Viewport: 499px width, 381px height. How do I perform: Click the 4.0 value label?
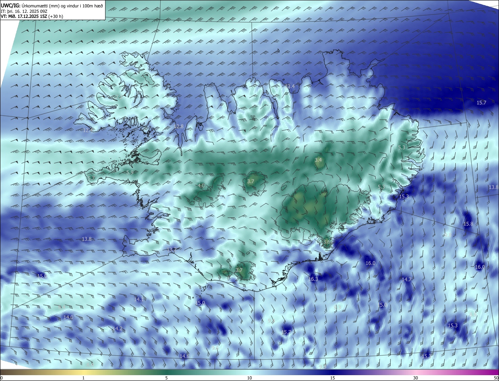201,186
